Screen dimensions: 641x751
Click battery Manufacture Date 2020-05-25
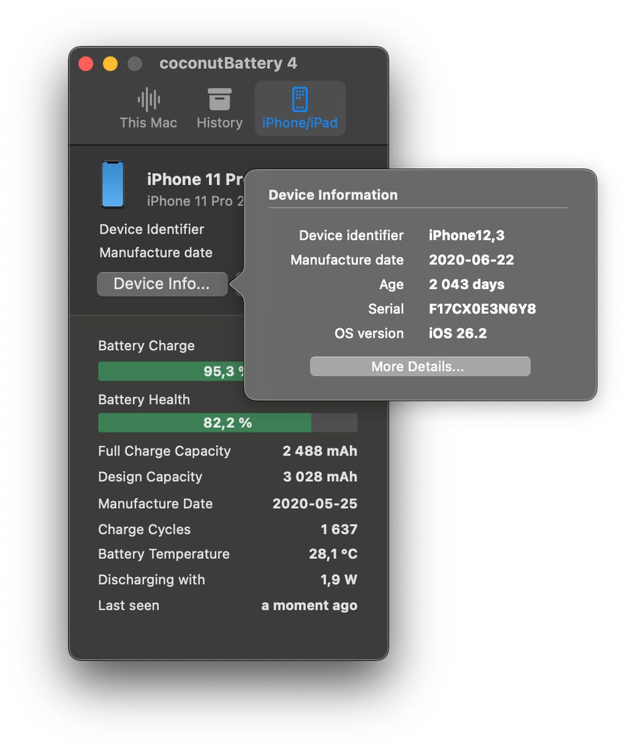pos(314,504)
